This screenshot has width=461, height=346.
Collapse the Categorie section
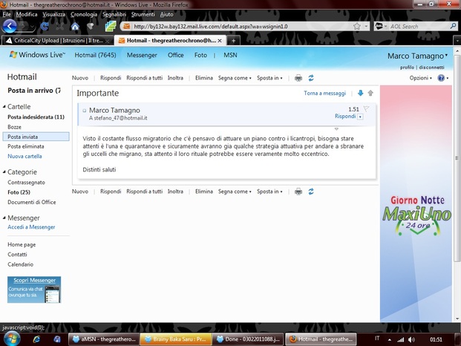4,172
